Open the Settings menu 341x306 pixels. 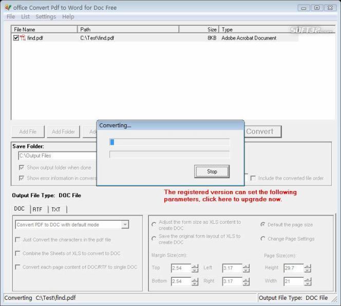coord(46,16)
